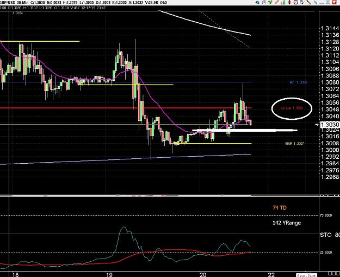
Task: Click date 22 on the time axis
Action: tap(271, 275)
